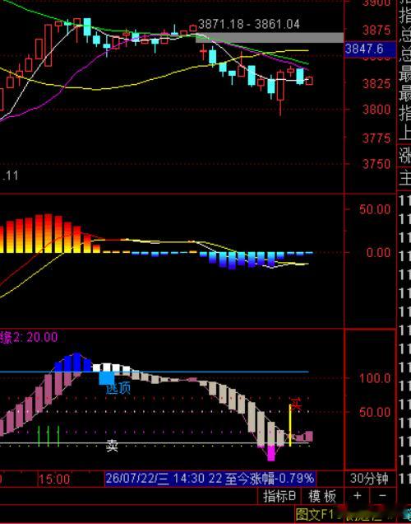The height and width of the screenshot is (524, 411).
Task: Select the 30分钟 period selector
Action: [x=369, y=479]
